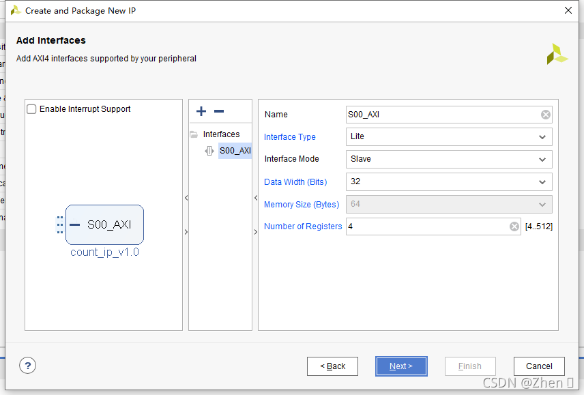Open the Data Width 32 dropdown
The image size is (584, 395).
pos(449,181)
